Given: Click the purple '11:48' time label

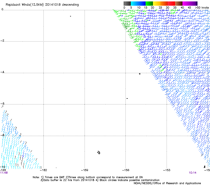Looking at the screenshot, I should click(4, 173).
